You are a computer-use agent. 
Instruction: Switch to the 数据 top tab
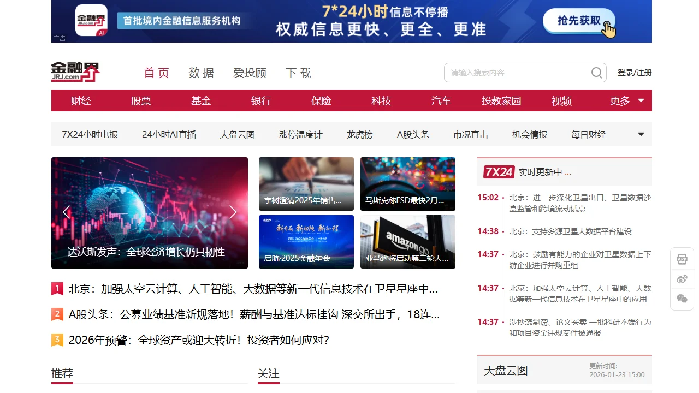(x=201, y=73)
